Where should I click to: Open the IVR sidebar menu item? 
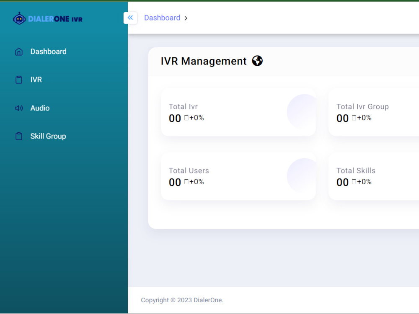click(36, 80)
